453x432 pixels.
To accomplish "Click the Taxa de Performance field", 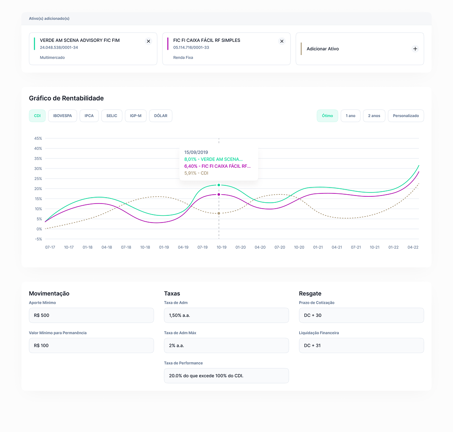I will 226,376.
